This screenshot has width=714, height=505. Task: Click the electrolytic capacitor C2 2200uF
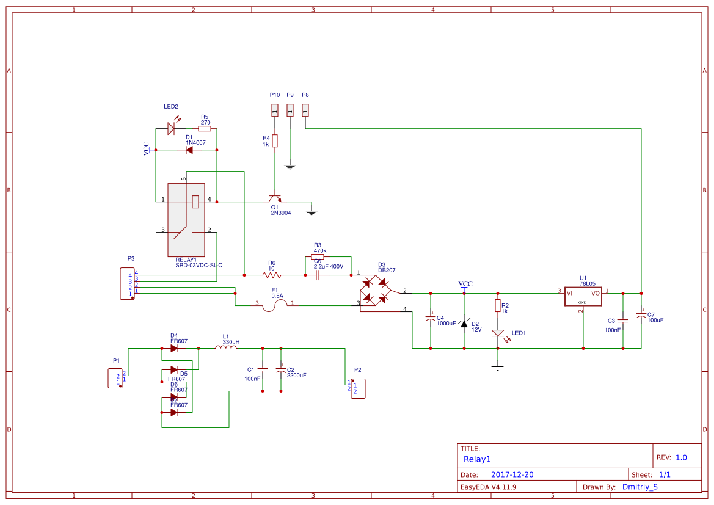coord(282,369)
